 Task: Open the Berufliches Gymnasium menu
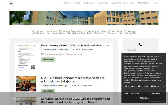click(123, 3)
